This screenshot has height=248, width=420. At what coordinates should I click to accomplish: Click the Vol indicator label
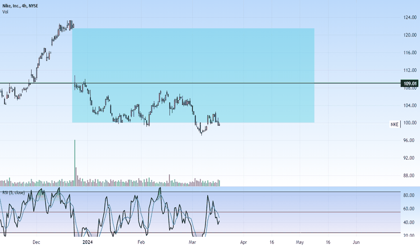coord(5,12)
